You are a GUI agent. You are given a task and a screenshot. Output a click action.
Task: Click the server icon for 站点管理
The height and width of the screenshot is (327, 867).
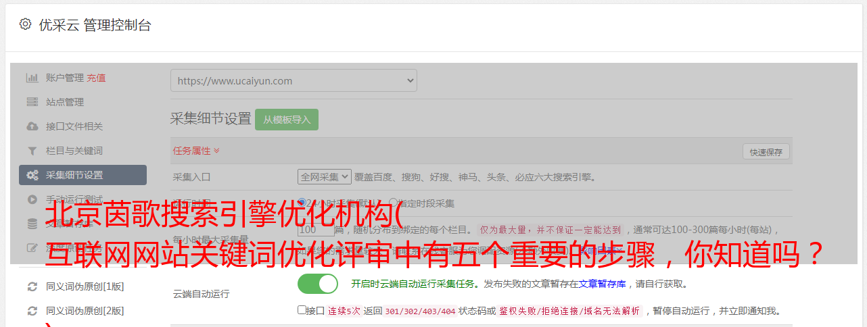click(32, 102)
